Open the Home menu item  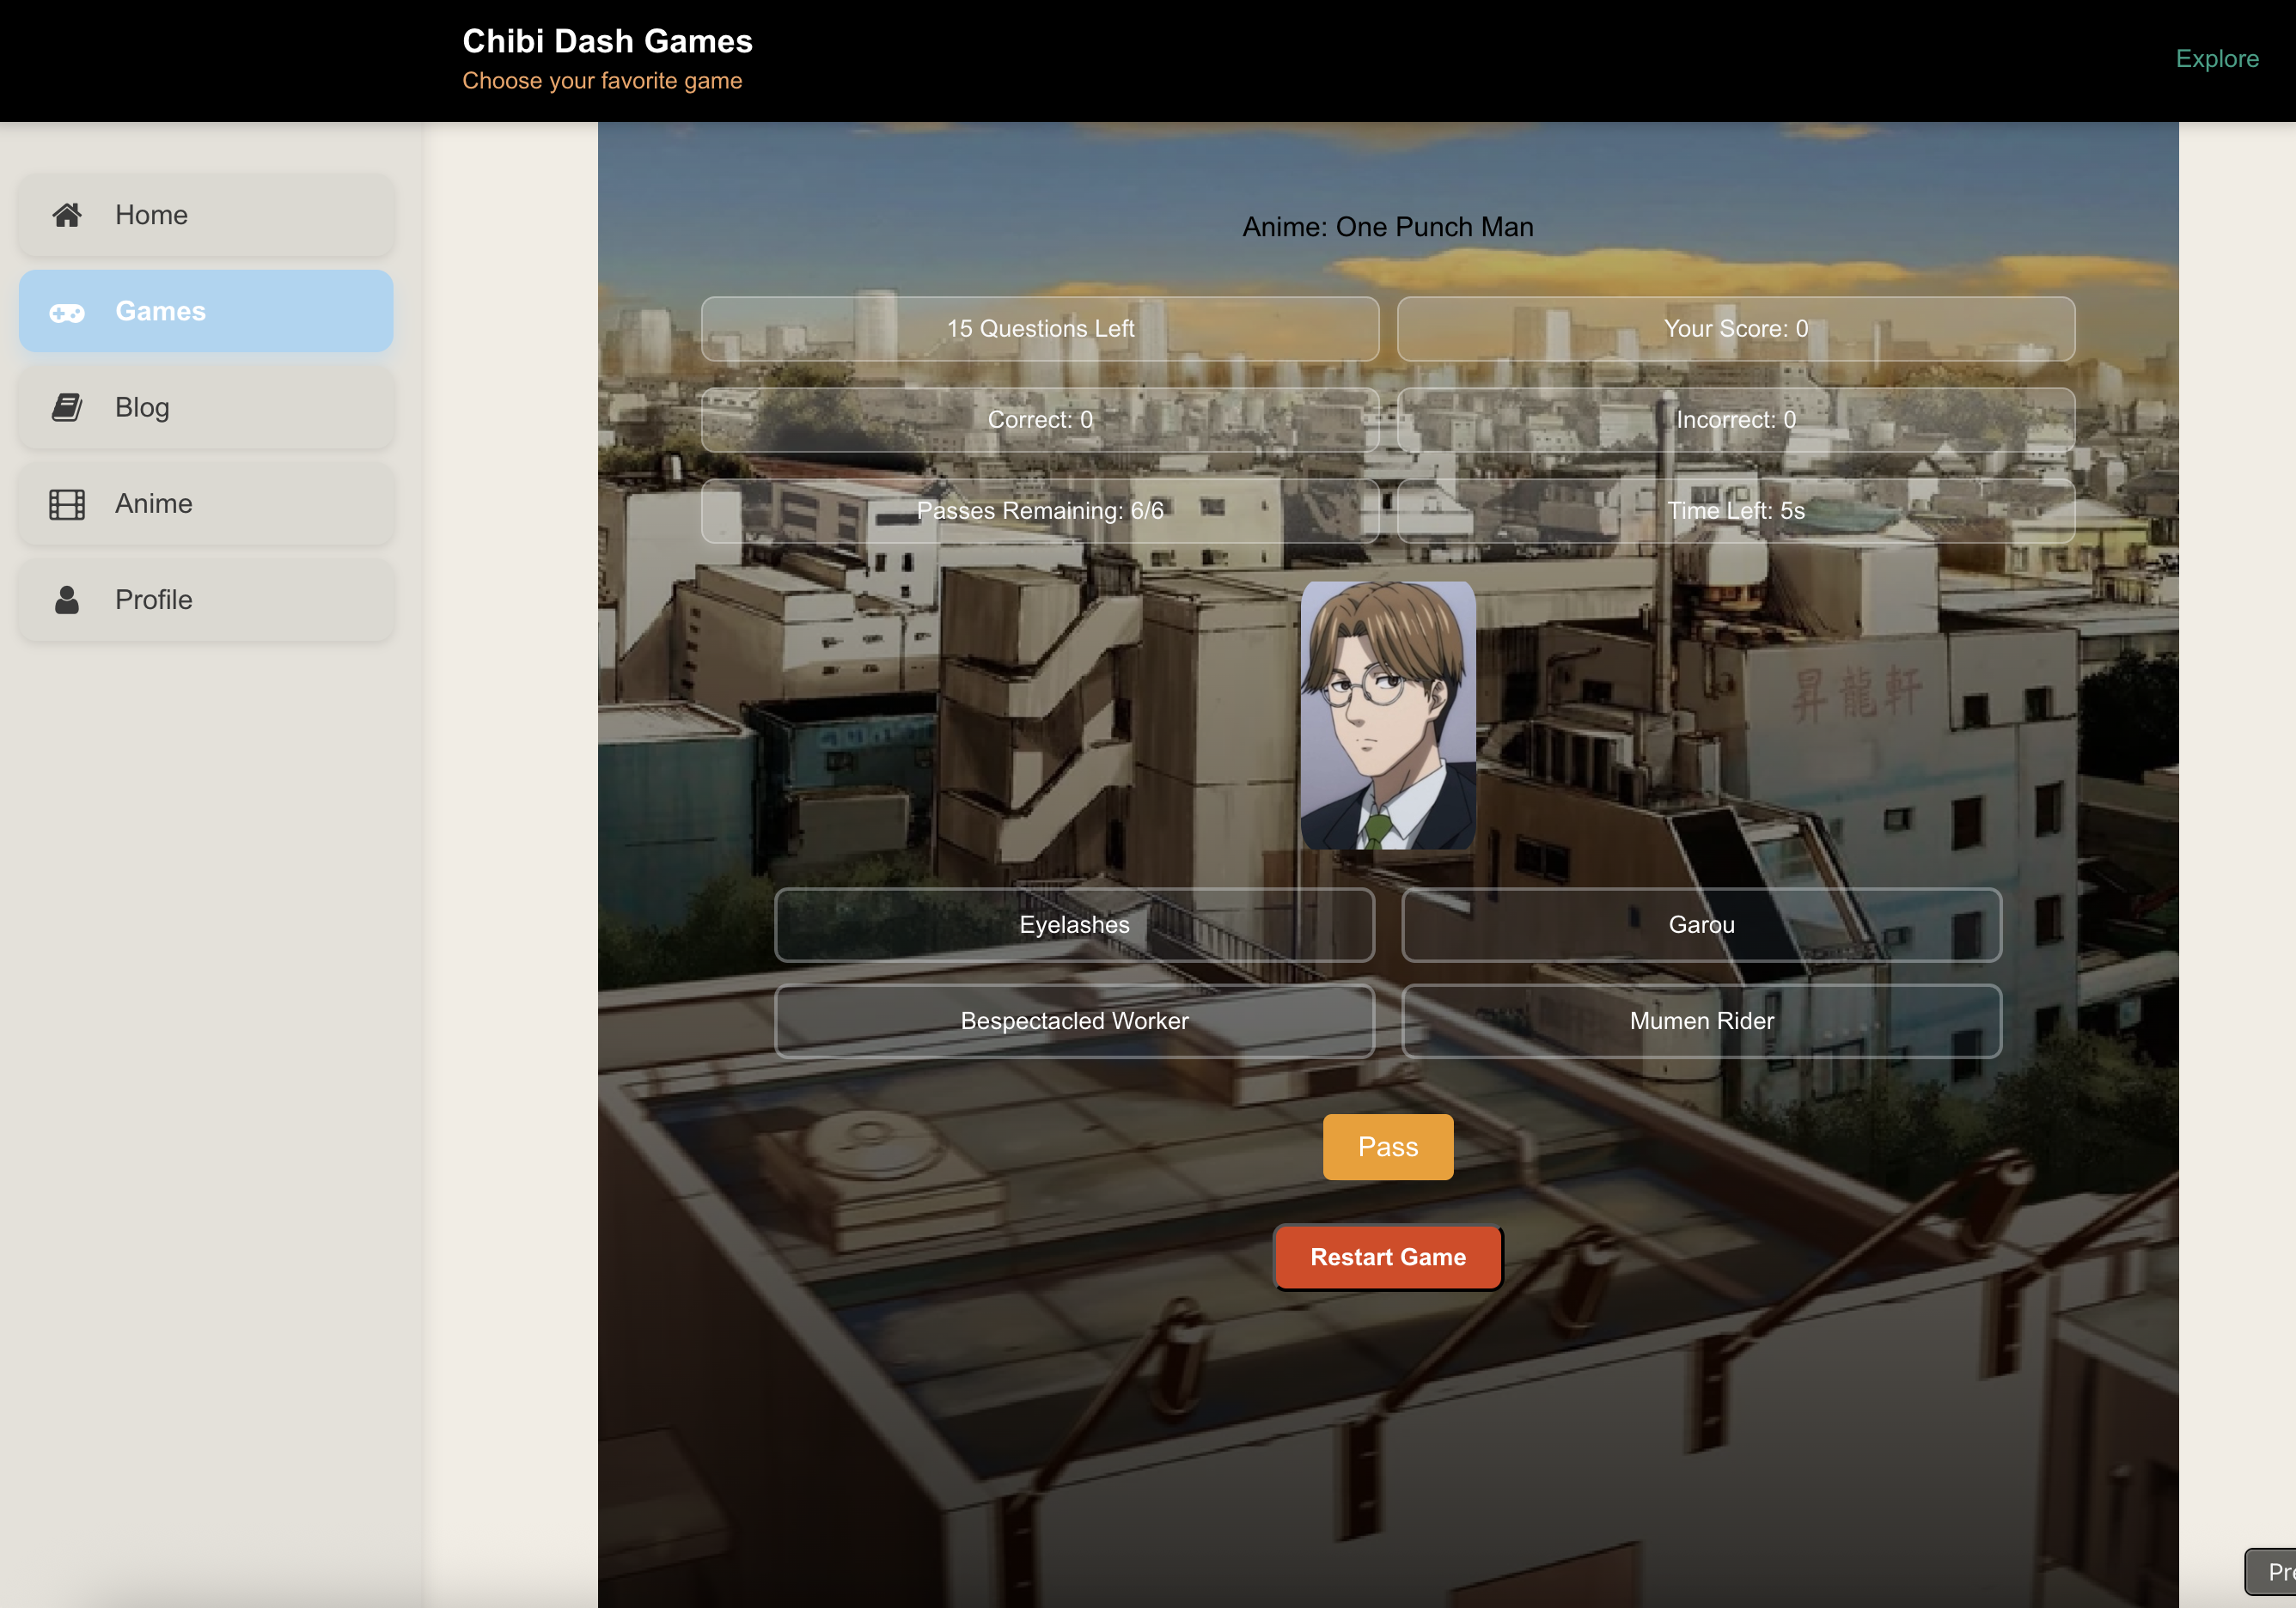(x=151, y=215)
